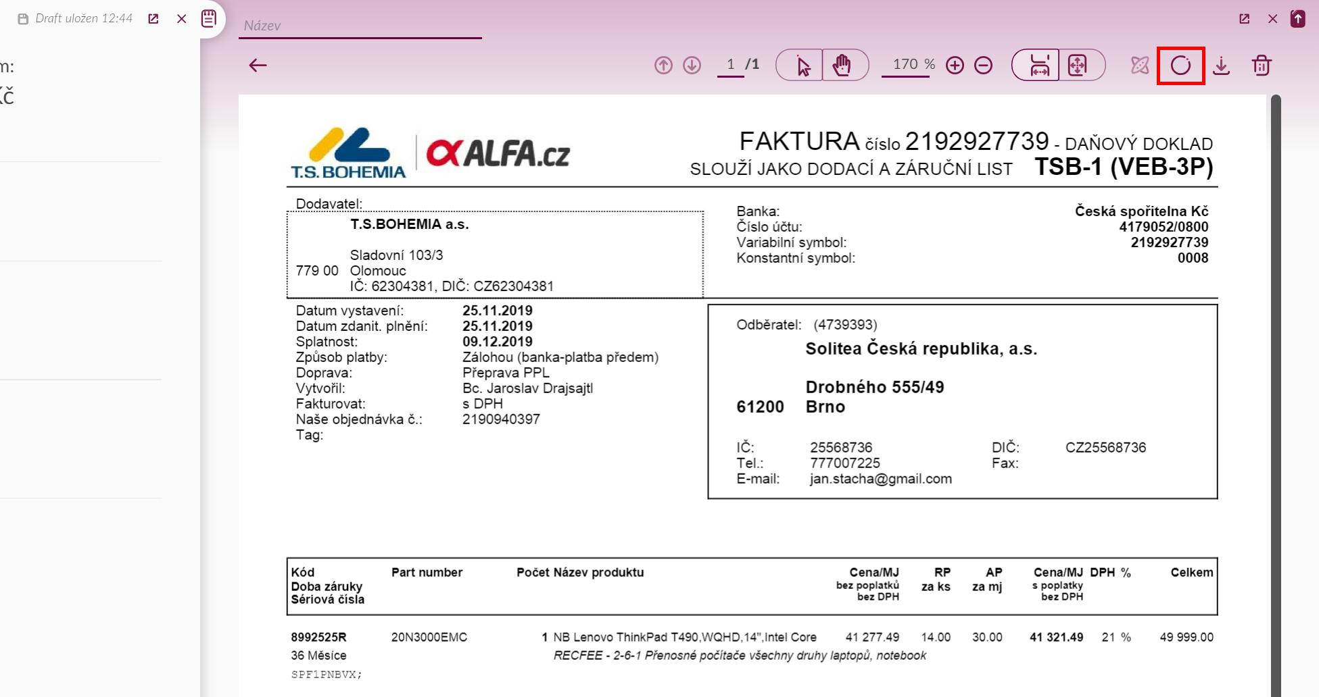Viewport: 1319px width, 697px height.
Task: Fit document to width
Action: point(1038,66)
